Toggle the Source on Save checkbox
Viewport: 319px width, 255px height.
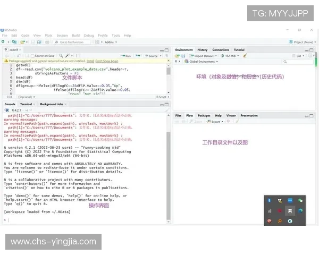(x=33, y=56)
